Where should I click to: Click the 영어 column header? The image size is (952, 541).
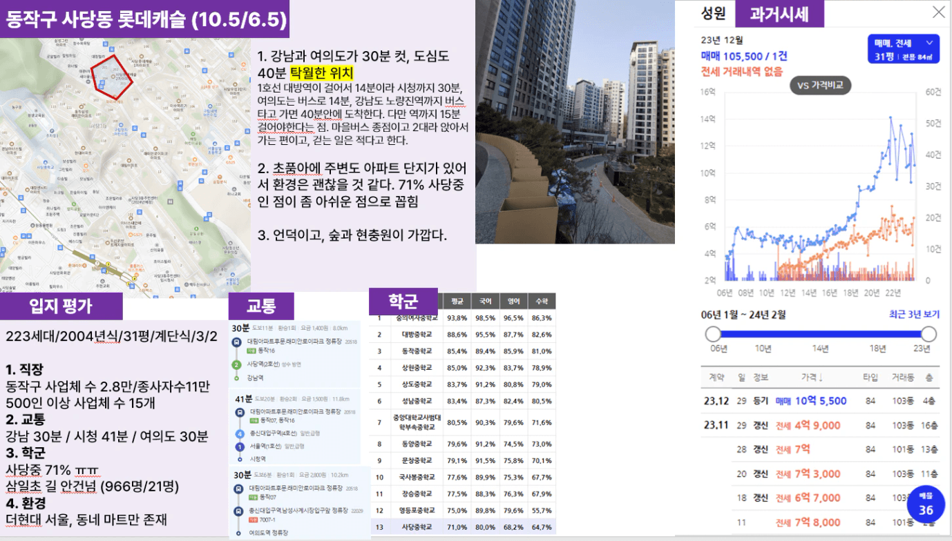pyautogui.click(x=513, y=302)
